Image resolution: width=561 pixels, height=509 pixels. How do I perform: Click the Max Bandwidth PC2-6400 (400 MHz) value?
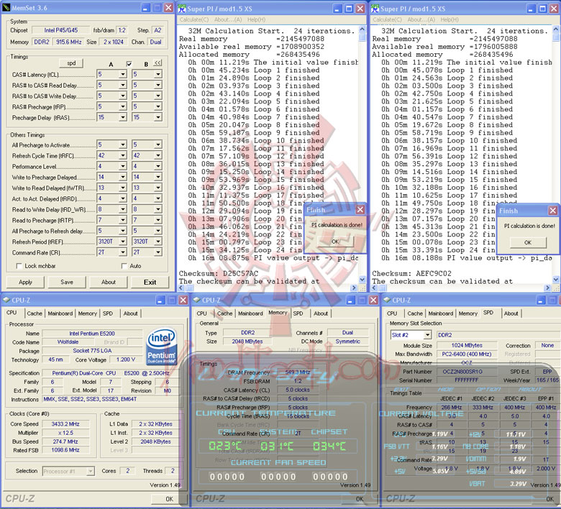pos(467,354)
